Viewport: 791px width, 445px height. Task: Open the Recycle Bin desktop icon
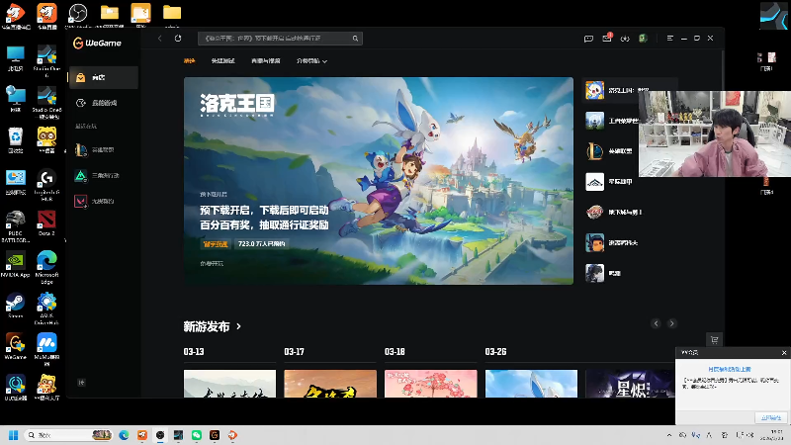[x=15, y=140]
